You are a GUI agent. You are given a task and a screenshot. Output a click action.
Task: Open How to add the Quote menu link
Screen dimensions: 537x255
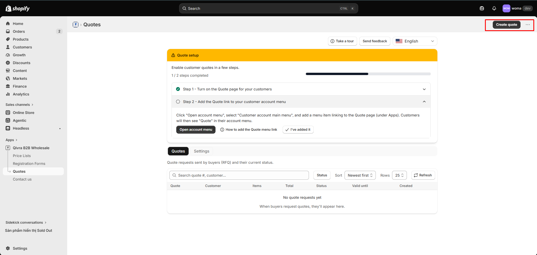pyautogui.click(x=249, y=130)
